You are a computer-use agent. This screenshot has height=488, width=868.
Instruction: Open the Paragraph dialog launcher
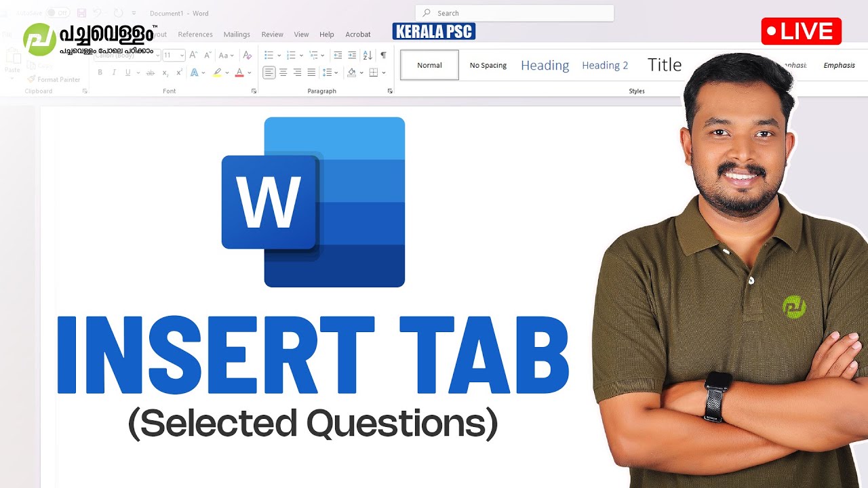pos(390,91)
